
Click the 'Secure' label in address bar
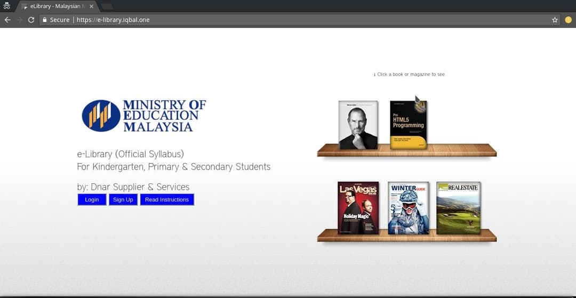click(60, 20)
